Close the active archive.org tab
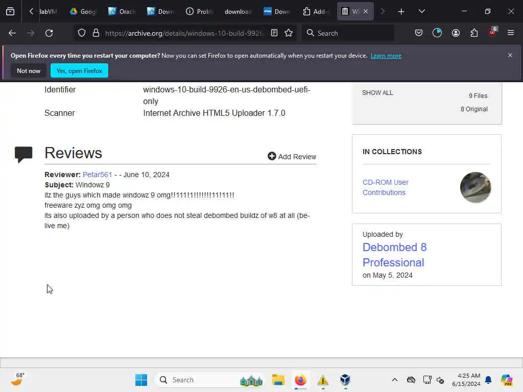Image resolution: width=523 pixels, height=392 pixels. 366,11
